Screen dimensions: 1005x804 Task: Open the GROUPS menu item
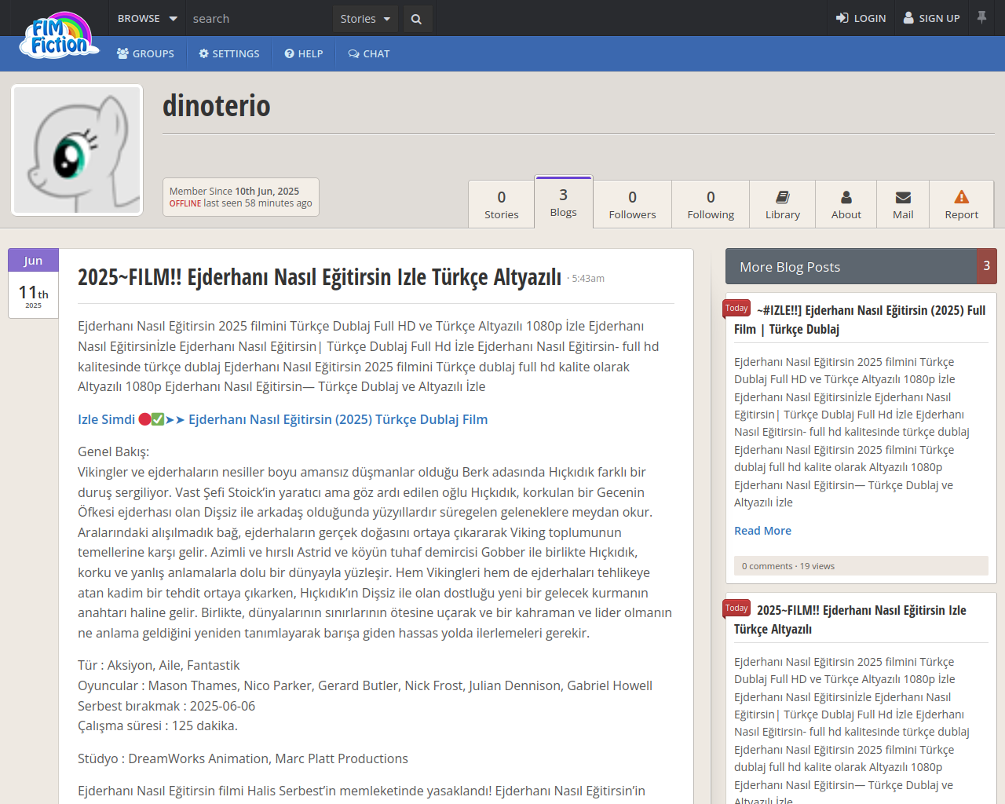pyautogui.click(x=145, y=53)
